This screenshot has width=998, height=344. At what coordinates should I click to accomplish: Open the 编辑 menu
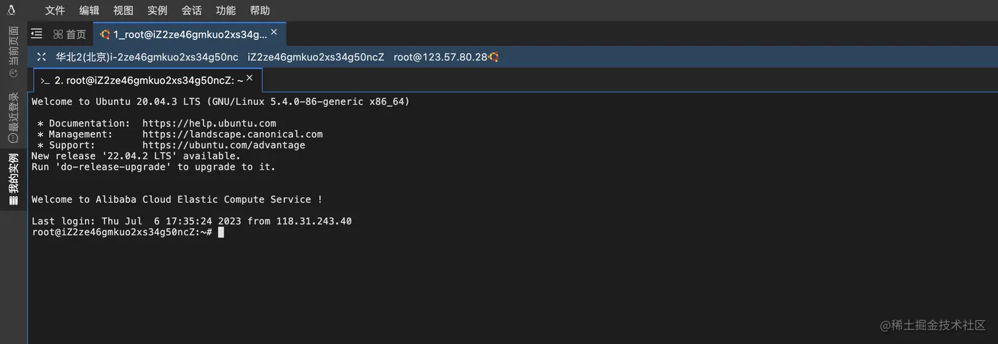coord(89,11)
